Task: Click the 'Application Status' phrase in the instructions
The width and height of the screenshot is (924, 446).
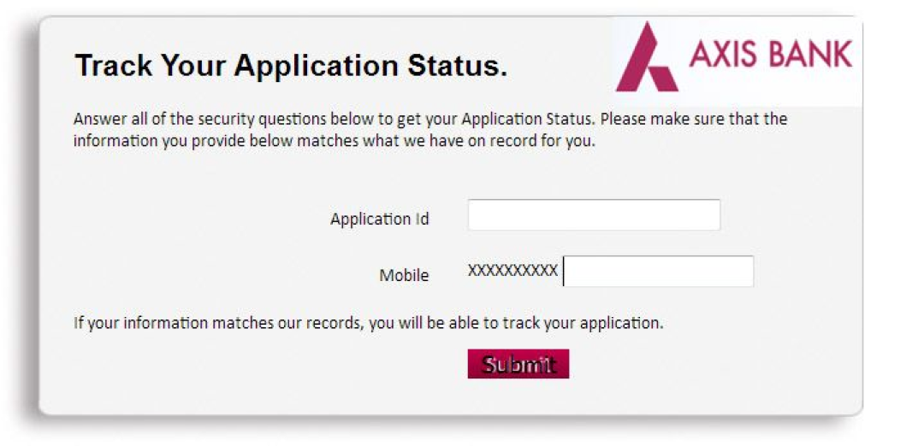Action: click(525, 120)
